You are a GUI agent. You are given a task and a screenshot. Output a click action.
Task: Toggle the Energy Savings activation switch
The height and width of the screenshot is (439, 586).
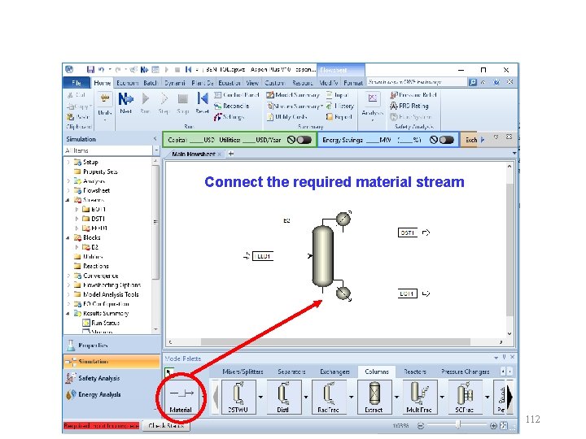[x=447, y=140]
